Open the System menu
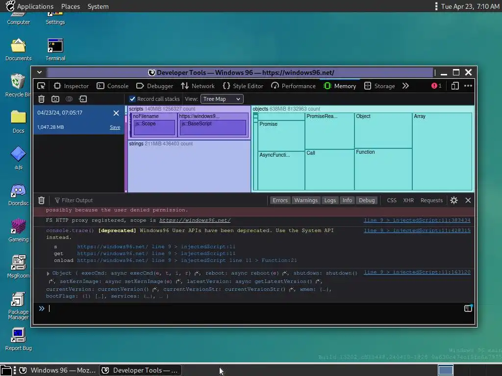Viewport: 502px width, 376px height. click(x=98, y=6)
